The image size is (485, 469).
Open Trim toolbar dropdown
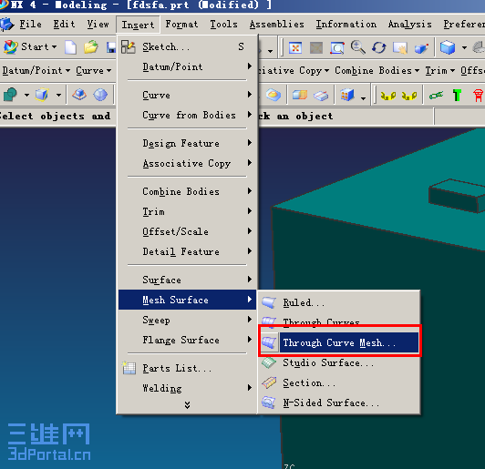[x=439, y=70]
